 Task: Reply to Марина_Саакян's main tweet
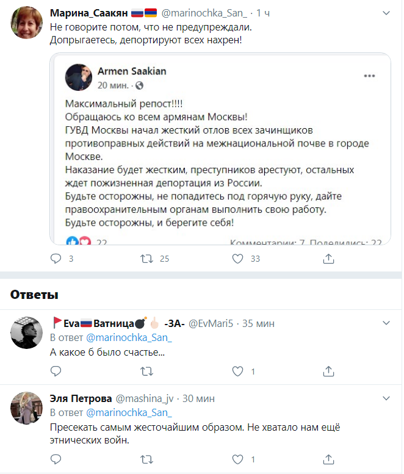point(56,259)
